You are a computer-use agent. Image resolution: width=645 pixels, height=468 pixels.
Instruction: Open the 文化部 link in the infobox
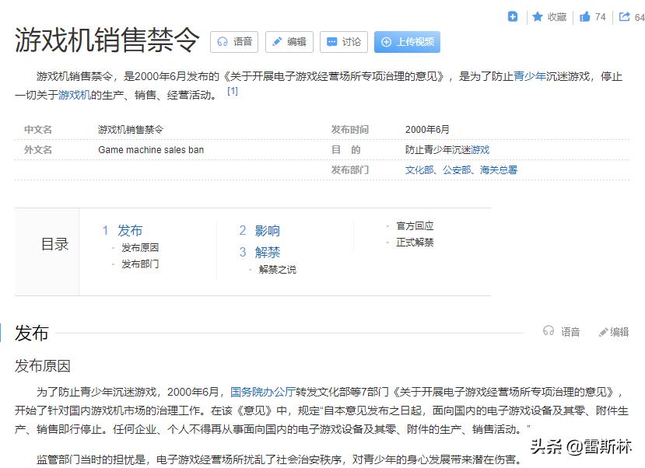(x=418, y=169)
